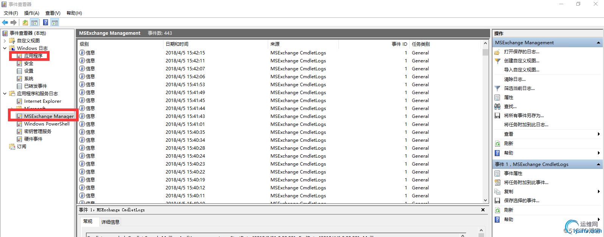Screen dimensions: 604x237
Task: Click the filter icon beside 筛选当前日志
Action: 497,88
